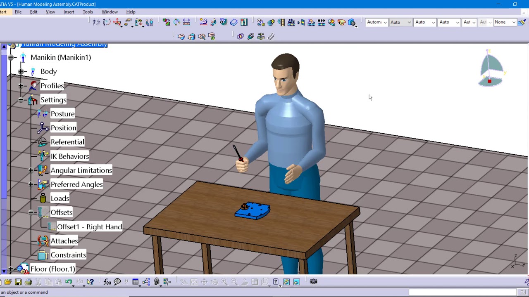The height and width of the screenshot is (297, 529).
Task: Click the red compass axes manikin icon
Action: pos(117,22)
